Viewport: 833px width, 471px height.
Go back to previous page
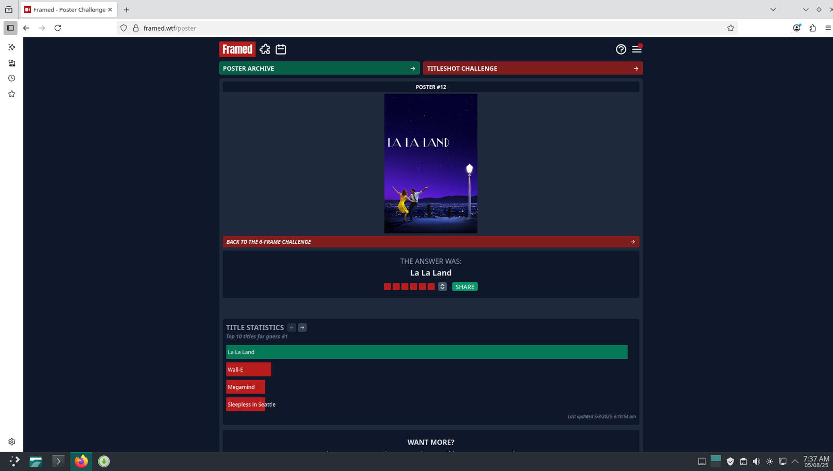coord(26,28)
